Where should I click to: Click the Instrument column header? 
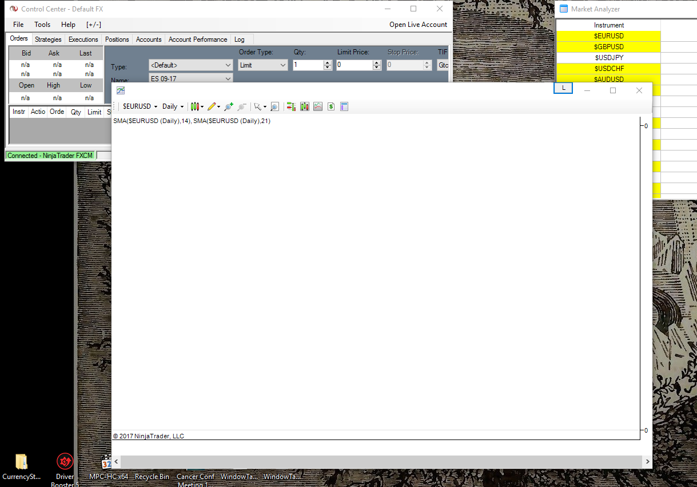point(609,25)
